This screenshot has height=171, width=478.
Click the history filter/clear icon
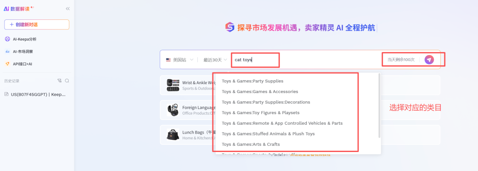pos(59,81)
